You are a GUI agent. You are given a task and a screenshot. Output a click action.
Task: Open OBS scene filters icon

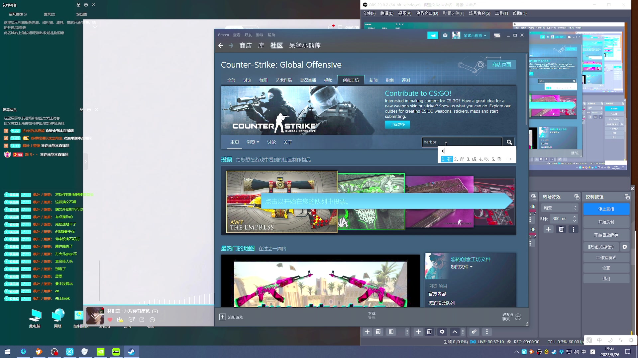[x=391, y=331]
